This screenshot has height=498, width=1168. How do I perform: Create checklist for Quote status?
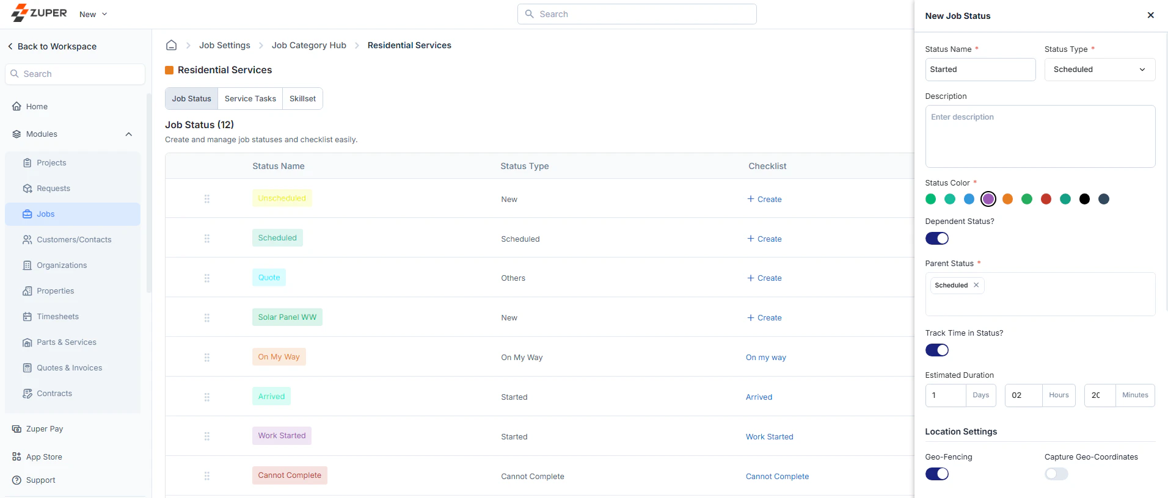(764, 278)
